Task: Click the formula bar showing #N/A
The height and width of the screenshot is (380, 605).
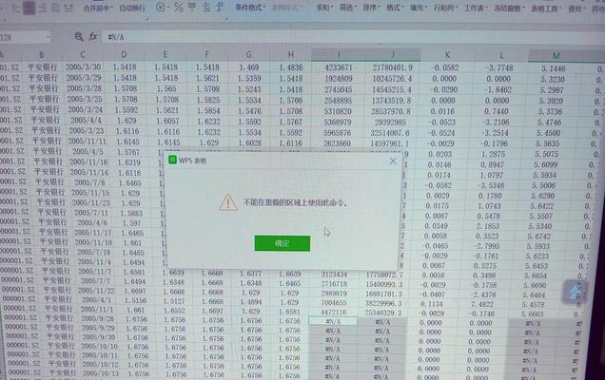Action: click(353, 37)
